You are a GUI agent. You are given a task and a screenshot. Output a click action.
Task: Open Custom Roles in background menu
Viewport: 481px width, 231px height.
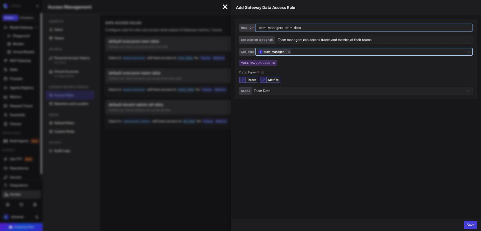(64, 132)
